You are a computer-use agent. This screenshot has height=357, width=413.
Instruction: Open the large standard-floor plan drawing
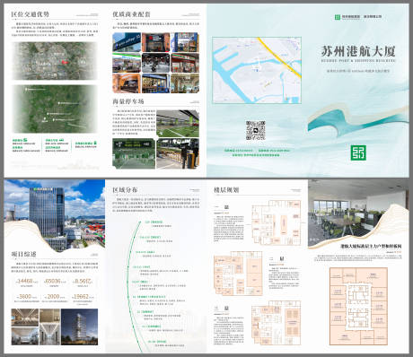358,306
